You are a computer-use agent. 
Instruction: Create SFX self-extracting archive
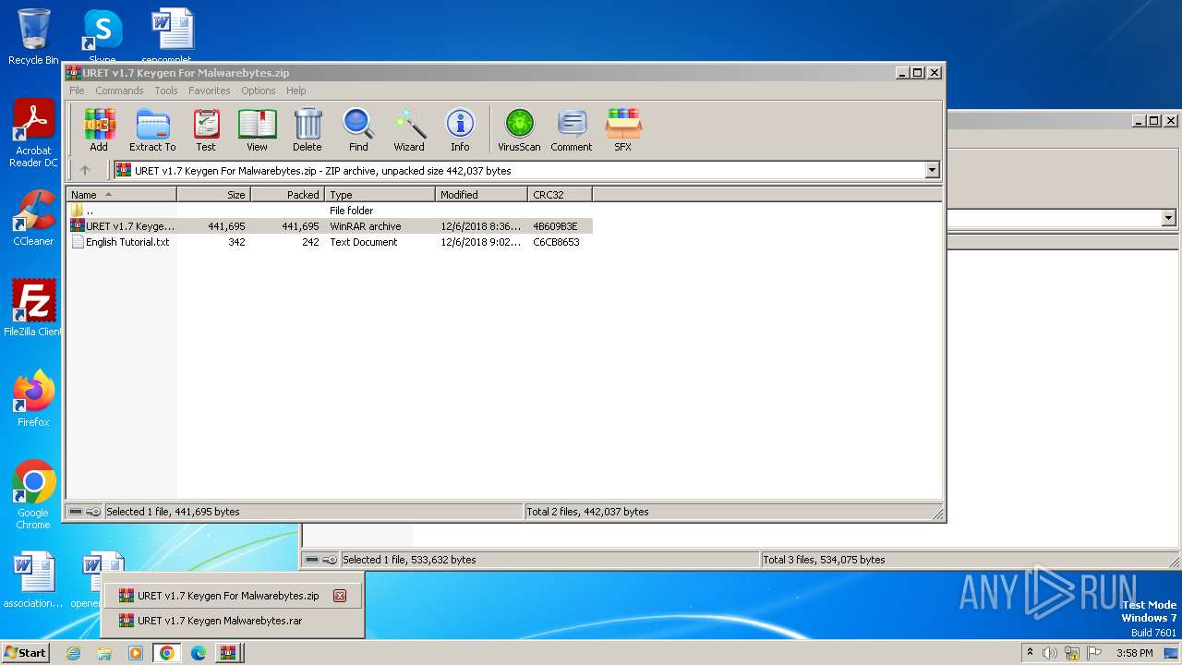point(623,129)
